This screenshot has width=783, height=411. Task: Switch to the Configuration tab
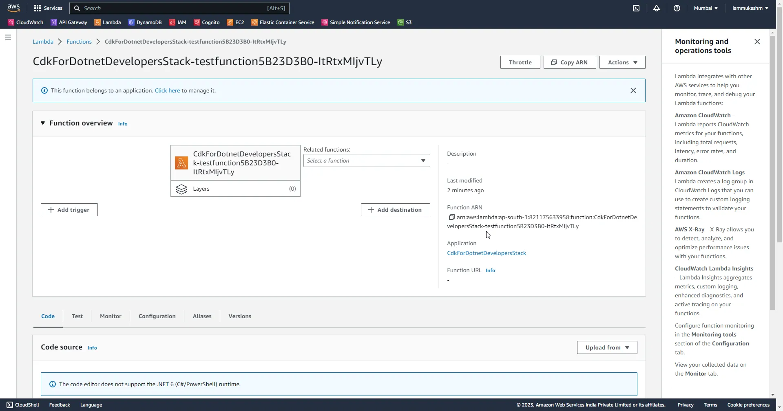[157, 316]
